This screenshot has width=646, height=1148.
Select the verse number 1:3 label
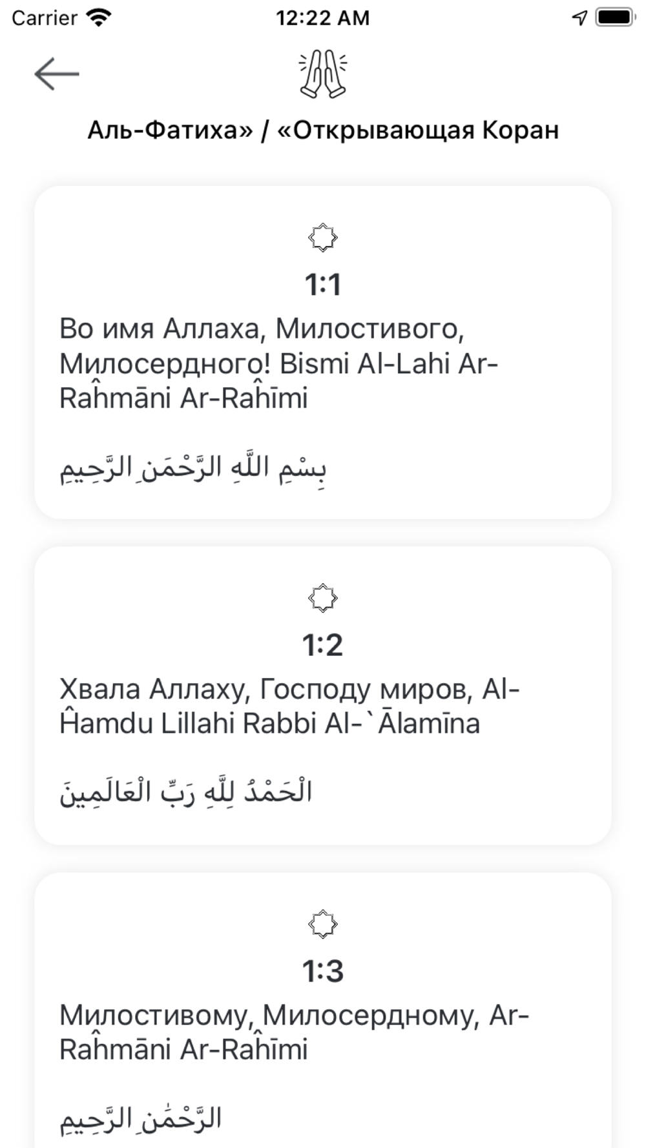(323, 971)
